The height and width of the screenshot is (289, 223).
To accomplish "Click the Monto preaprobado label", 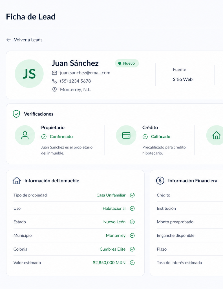I will click(x=175, y=222).
